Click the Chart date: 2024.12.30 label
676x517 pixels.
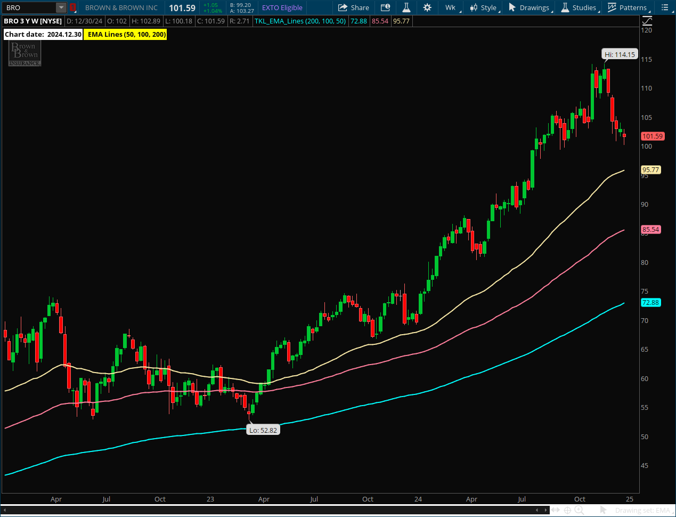click(43, 34)
